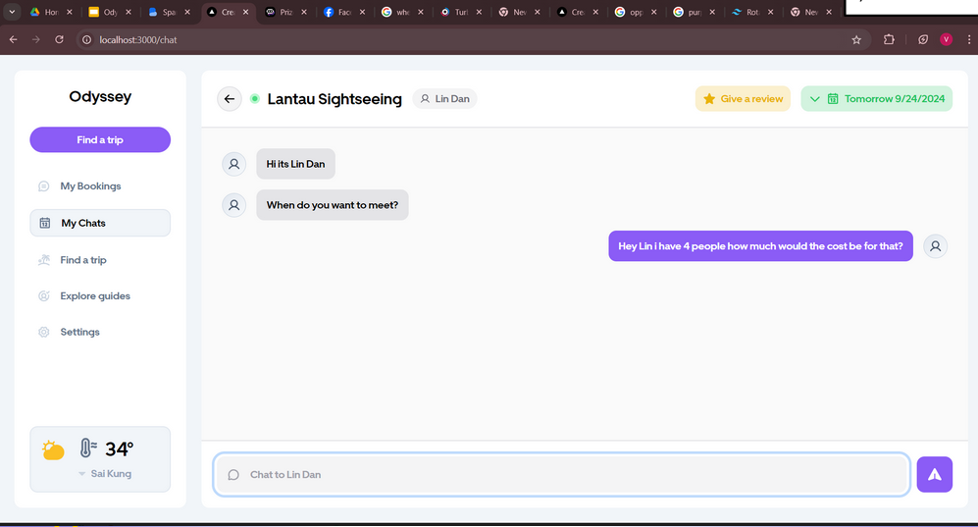
Task: Click the sunny cloud weather icon
Action: (x=53, y=449)
